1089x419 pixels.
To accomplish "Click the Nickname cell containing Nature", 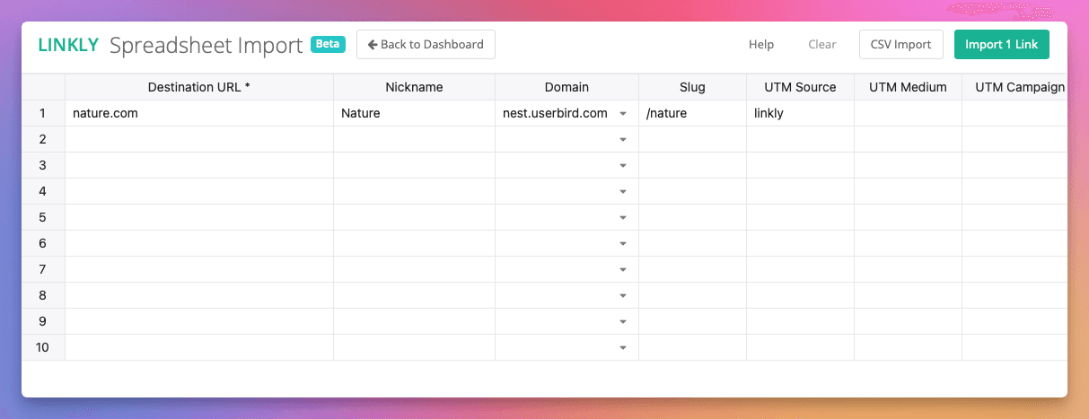I will point(414,113).
